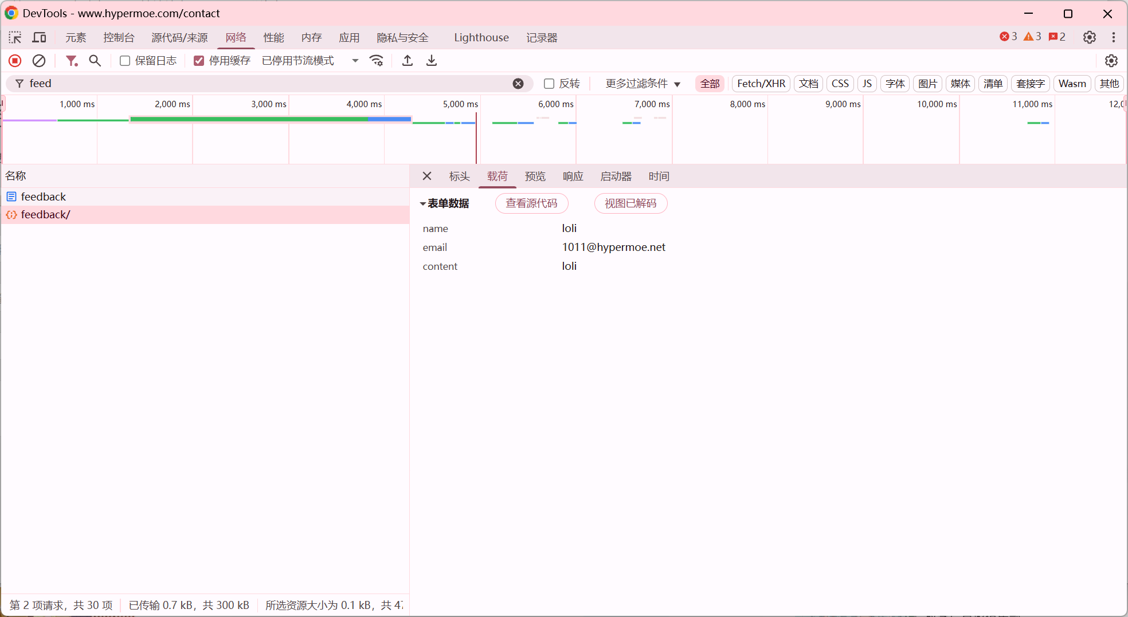The height and width of the screenshot is (617, 1128).
Task: Click the long green timeline bar
Action: [271, 119]
